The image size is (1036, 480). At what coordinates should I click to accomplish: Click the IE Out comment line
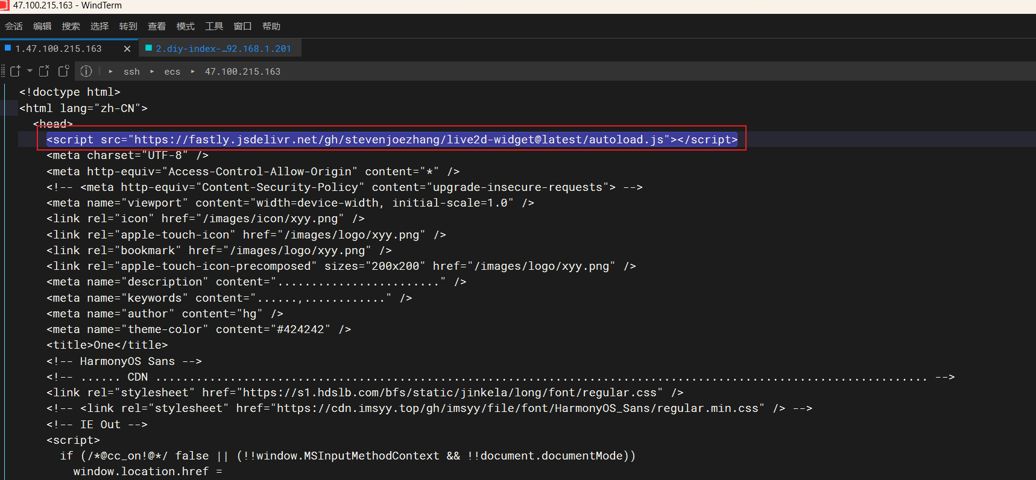pyautogui.click(x=96, y=425)
